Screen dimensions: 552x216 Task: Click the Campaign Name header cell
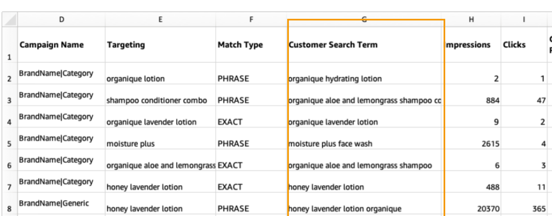tap(61, 45)
